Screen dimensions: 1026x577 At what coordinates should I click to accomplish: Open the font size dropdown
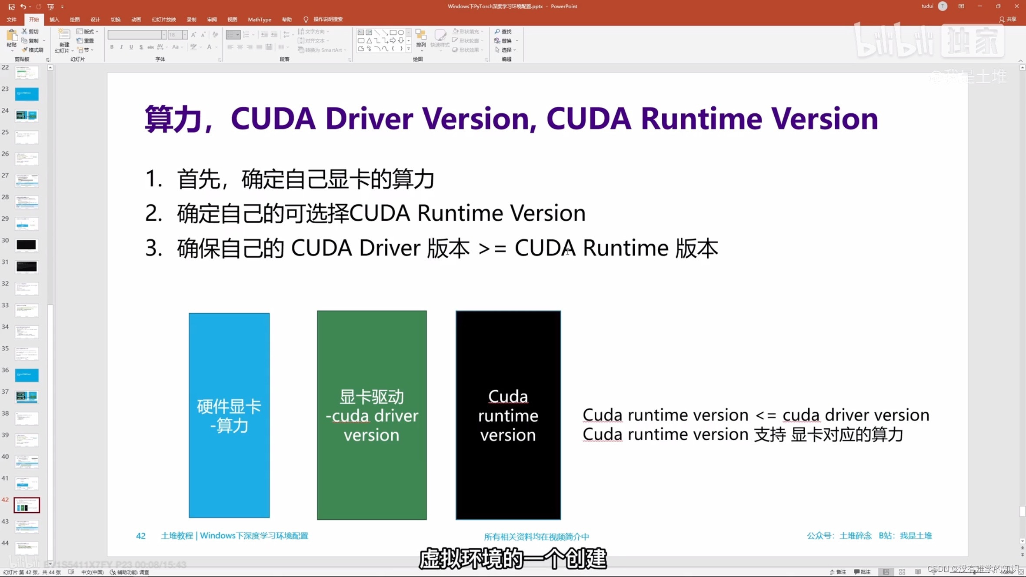pos(185,35)
